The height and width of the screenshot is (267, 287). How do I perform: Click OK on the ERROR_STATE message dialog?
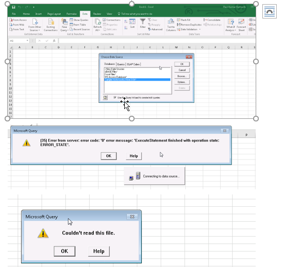coord(108,156)
